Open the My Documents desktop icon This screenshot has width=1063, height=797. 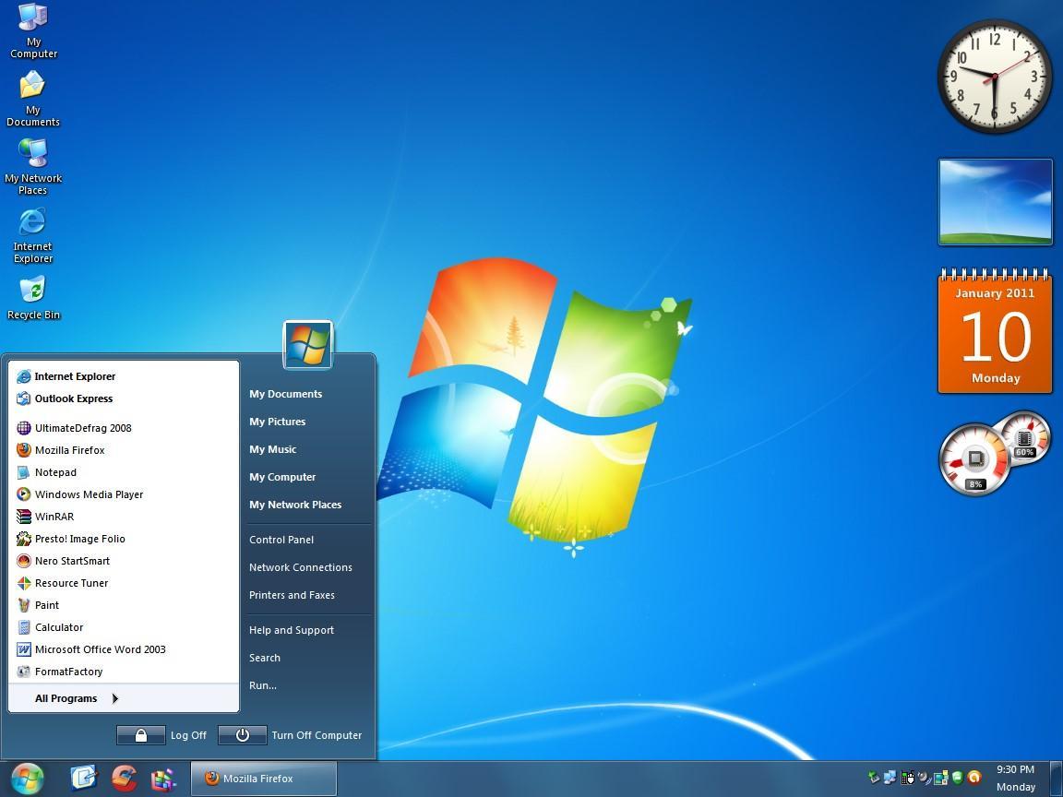[x=33, y=87]
